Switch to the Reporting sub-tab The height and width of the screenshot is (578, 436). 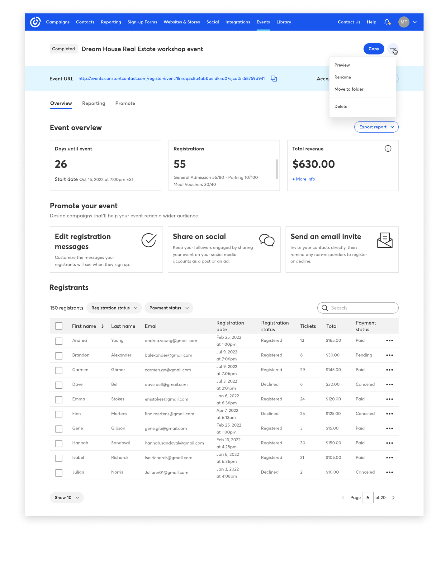93,103
